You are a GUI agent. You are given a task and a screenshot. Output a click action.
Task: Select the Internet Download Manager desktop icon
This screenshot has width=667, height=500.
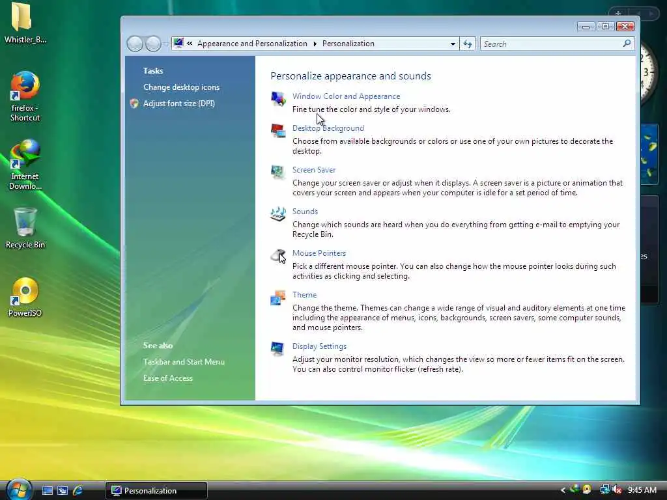[x=25, y=165]
